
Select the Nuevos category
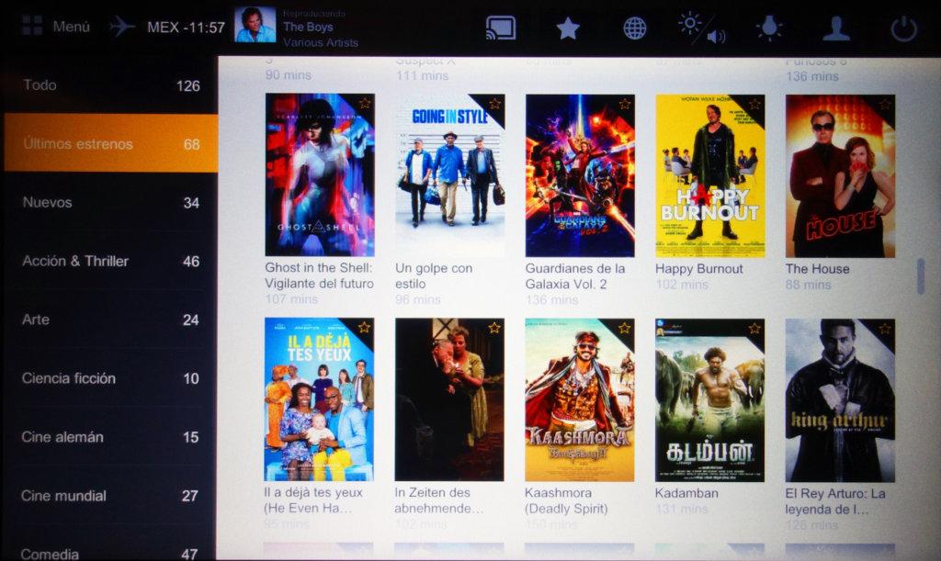tap(111, 202)
